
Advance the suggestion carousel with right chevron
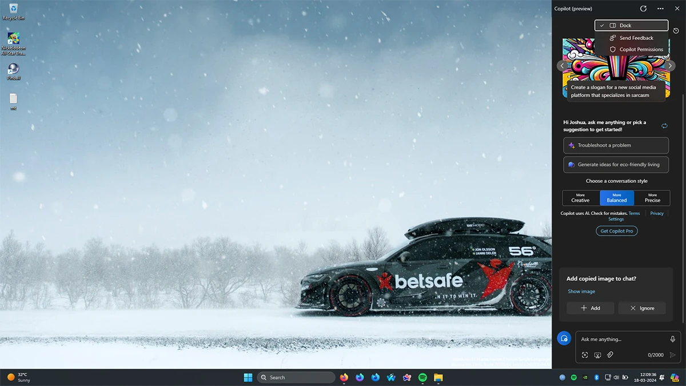669,66
